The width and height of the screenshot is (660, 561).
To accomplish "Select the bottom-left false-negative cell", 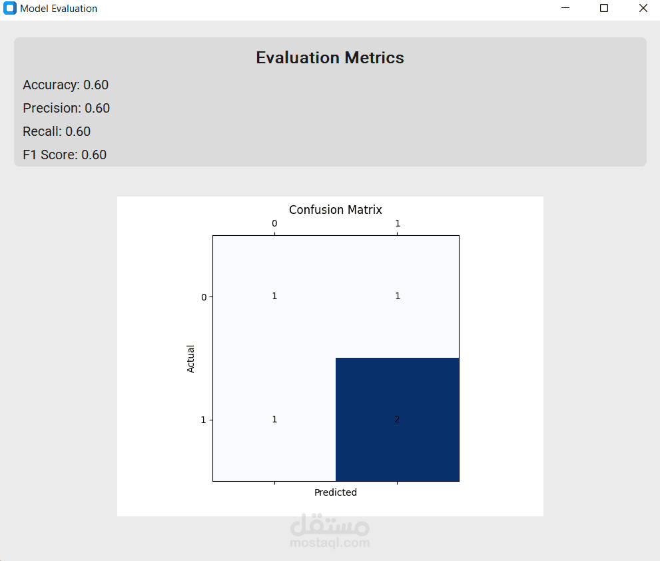I will click(274, 419).
